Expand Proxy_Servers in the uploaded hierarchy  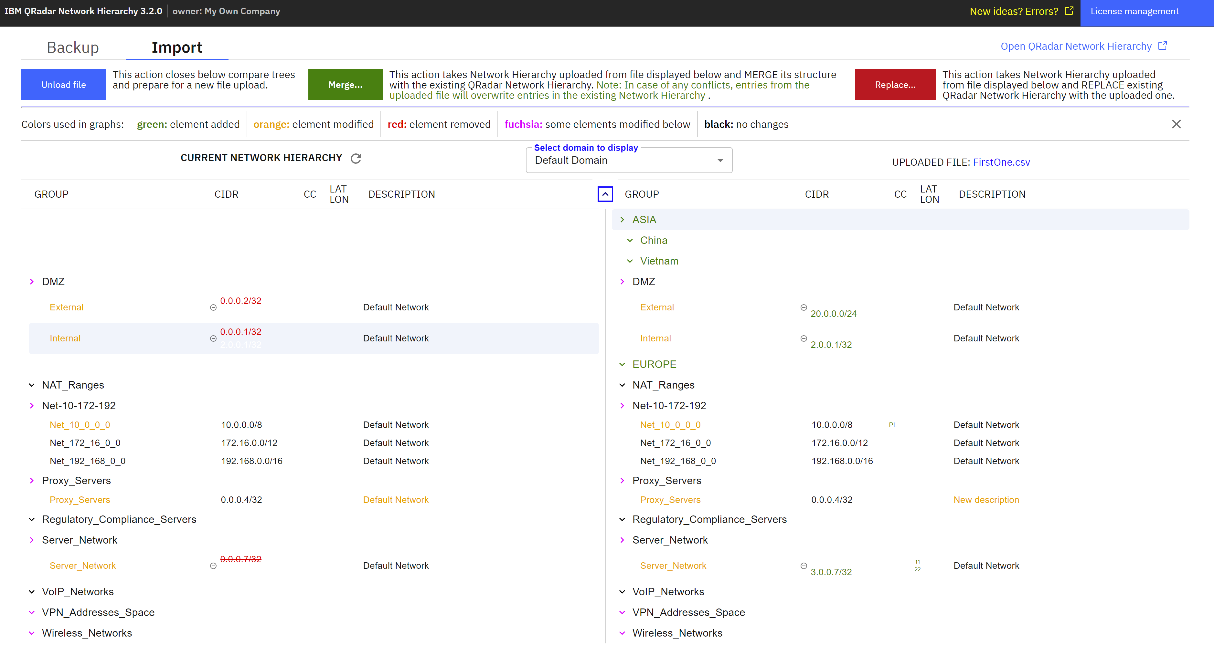click(x=623, y=480)
